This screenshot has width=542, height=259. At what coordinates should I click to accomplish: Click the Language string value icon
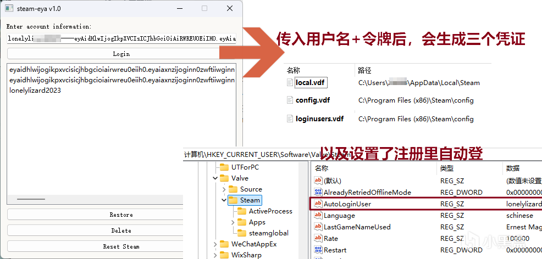tap(318, 216)
